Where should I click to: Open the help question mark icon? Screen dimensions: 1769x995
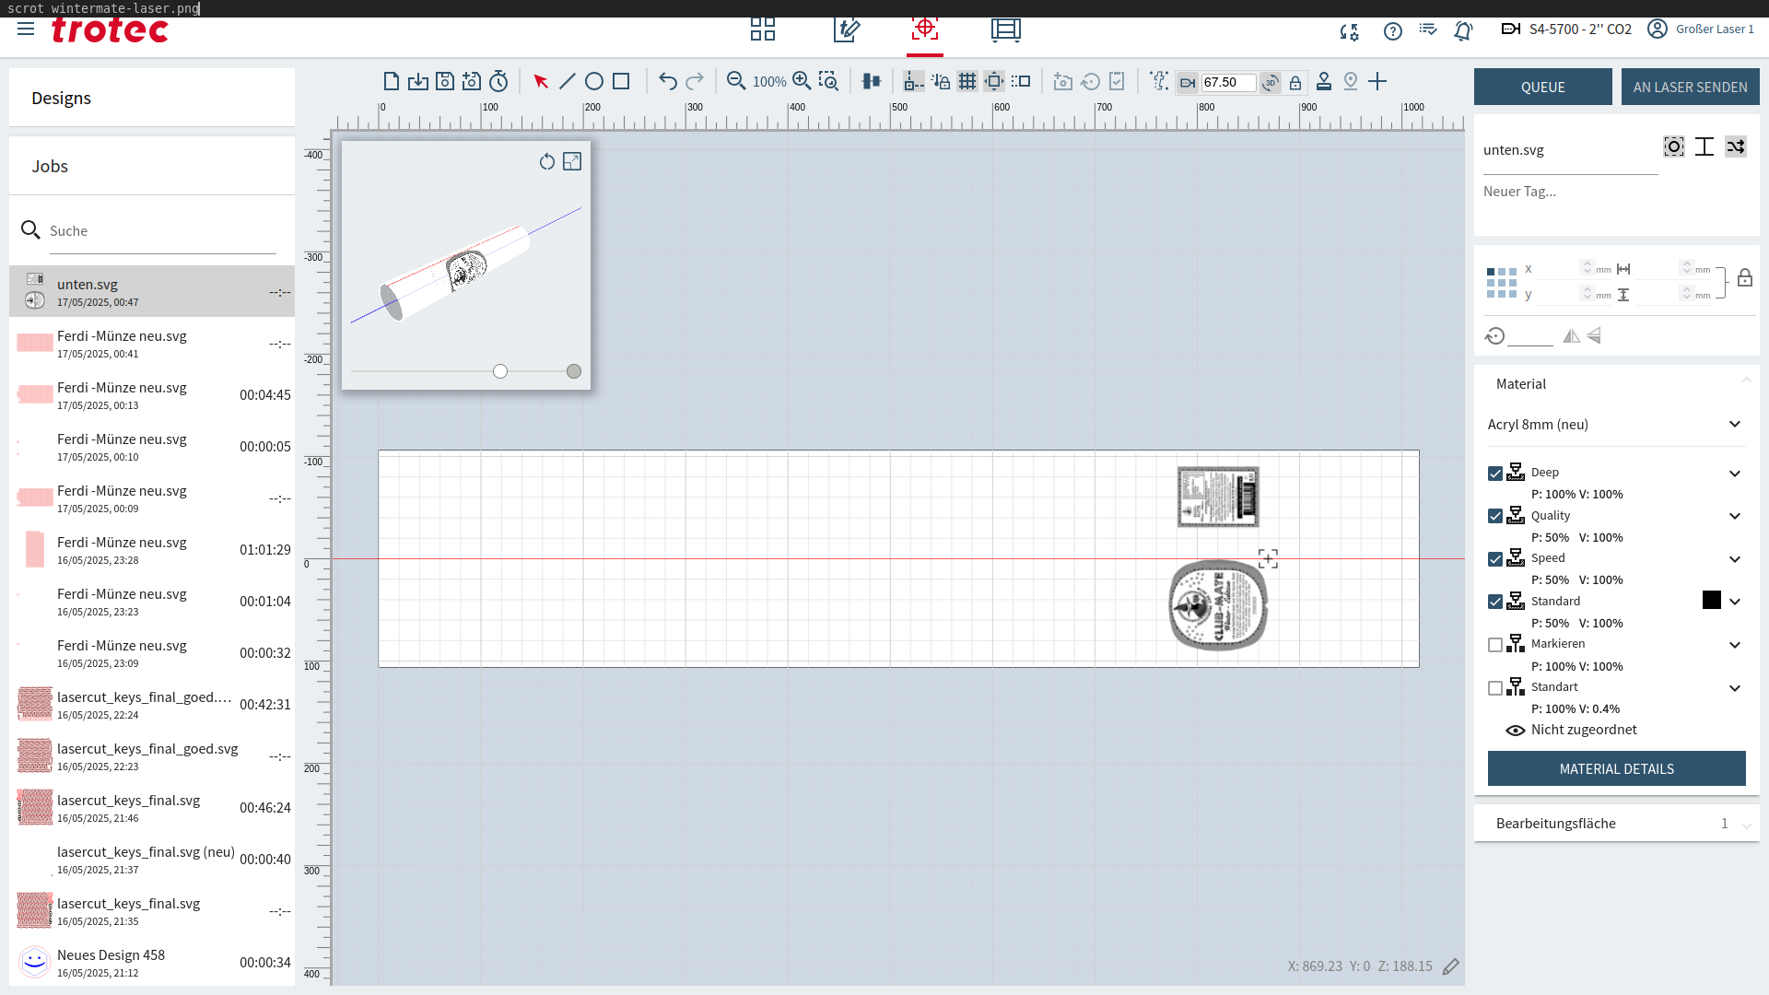point(1393,31)
